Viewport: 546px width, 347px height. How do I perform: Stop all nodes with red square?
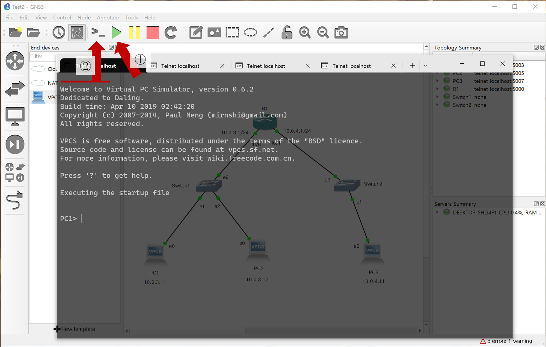152,32
